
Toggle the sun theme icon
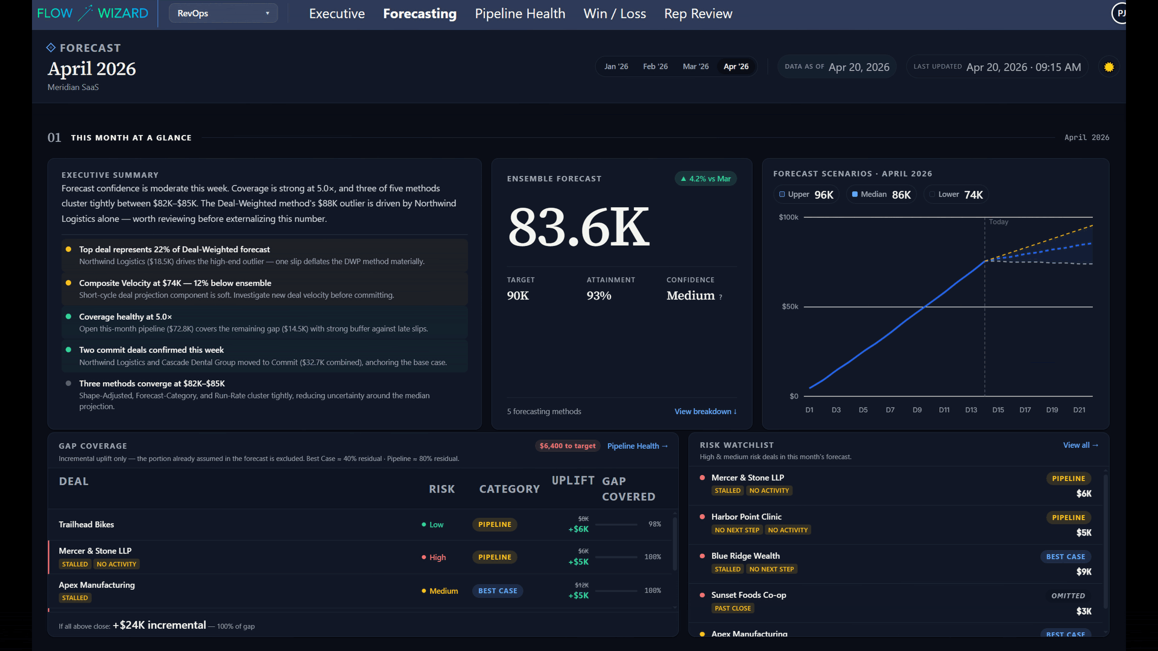(x=1109, y=67)
